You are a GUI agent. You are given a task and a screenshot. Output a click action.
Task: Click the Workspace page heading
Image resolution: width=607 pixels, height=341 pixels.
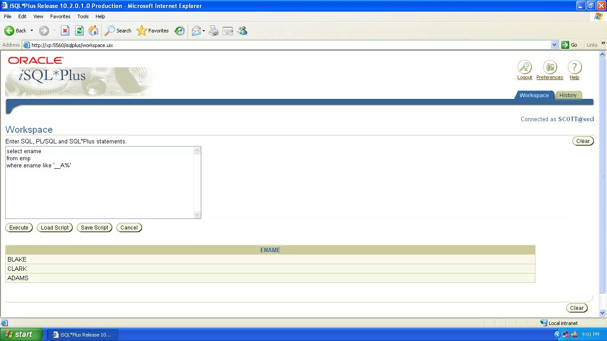coord(29,130)
